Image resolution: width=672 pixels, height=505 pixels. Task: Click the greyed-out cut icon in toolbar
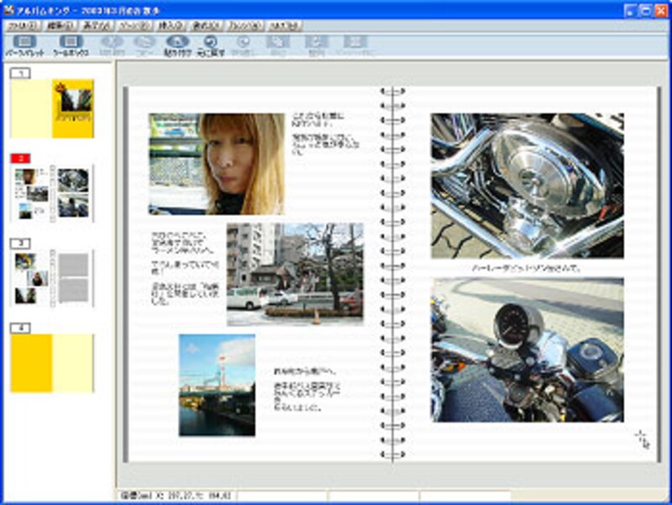[111, 45]
